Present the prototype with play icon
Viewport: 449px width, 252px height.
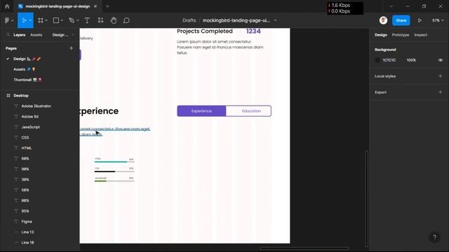click(x=420, y=20)
